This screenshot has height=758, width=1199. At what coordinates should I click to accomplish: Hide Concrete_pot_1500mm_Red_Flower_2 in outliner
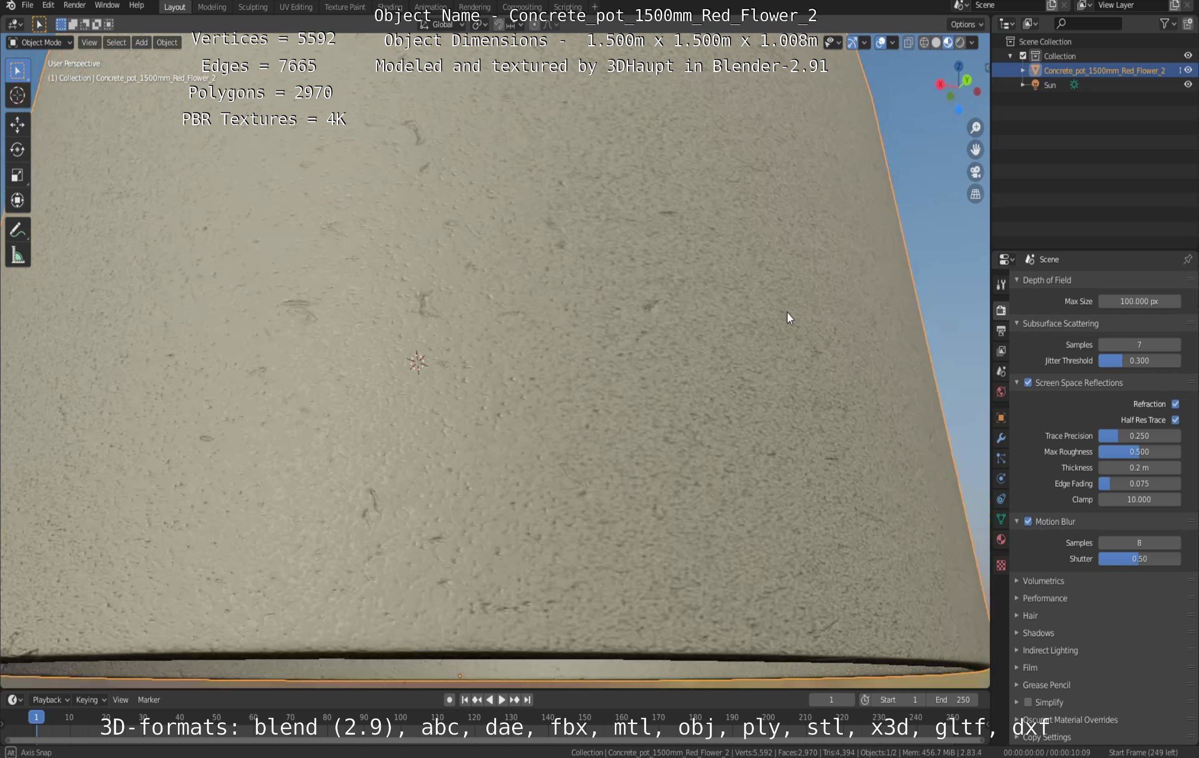click(x=1188, y=70)
